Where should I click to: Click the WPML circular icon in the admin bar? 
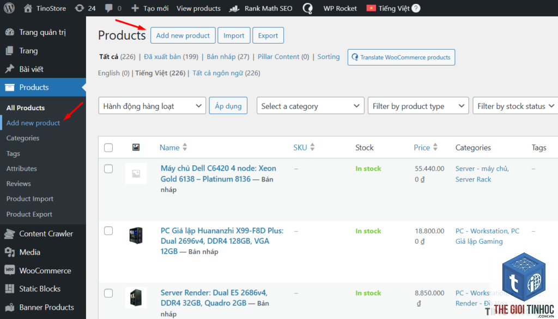point(307,8)
